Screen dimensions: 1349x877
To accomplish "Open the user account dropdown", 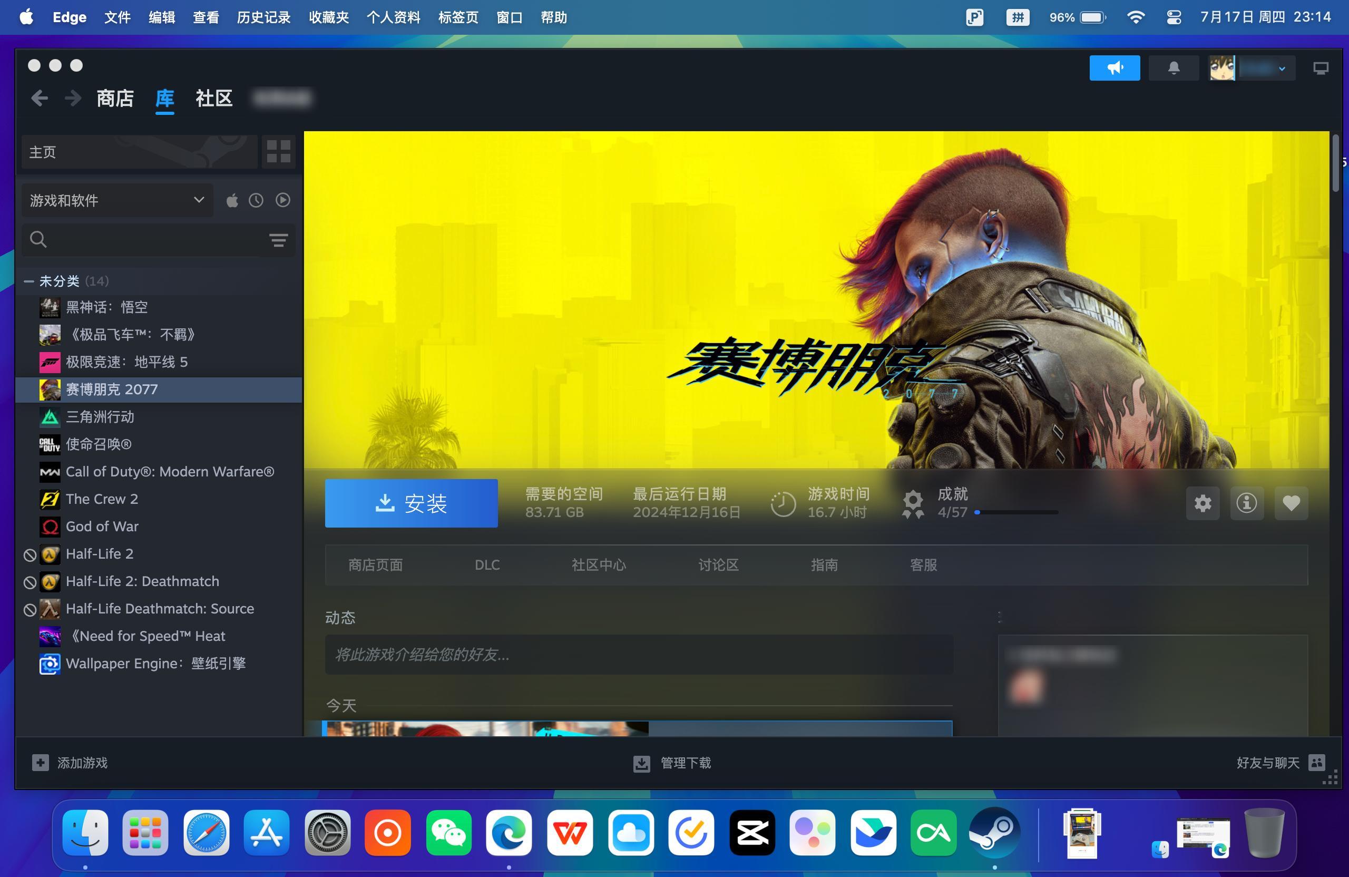I will pos(1252,68).
